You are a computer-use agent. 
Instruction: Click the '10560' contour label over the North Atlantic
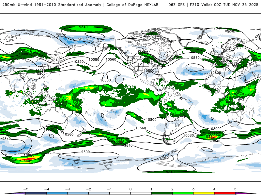[x=194, y=58]
